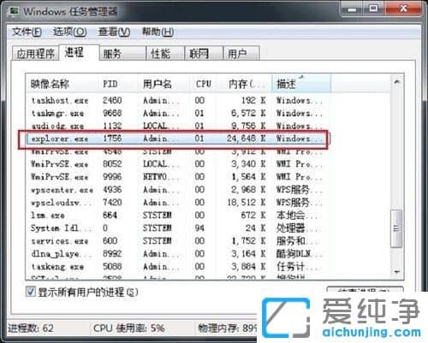
Task: Select the services.exe process row
Action: (177, 241)
